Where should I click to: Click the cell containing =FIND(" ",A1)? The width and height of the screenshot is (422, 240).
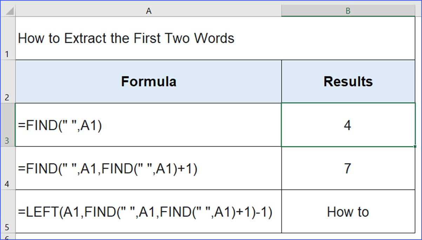[x=148, y=125]
